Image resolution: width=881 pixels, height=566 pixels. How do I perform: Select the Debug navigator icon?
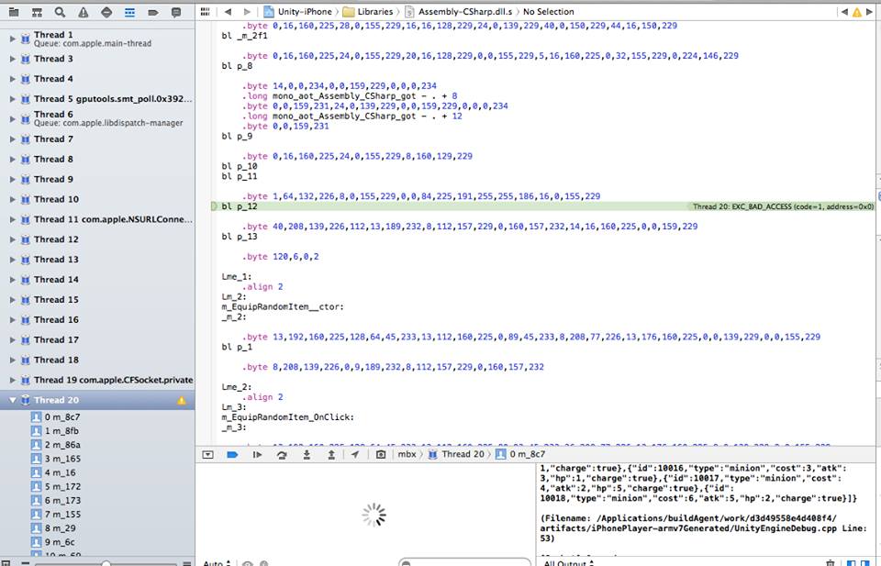(x=129, y=12)
